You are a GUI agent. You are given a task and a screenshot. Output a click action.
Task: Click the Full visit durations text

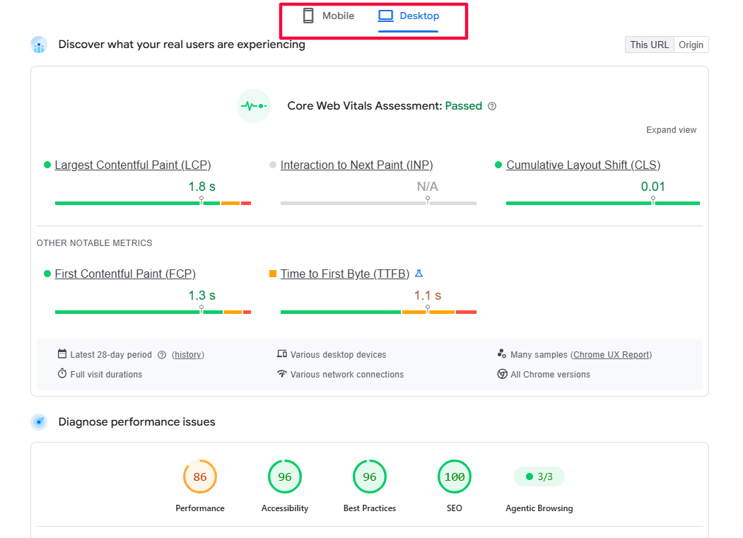point(106,375)
